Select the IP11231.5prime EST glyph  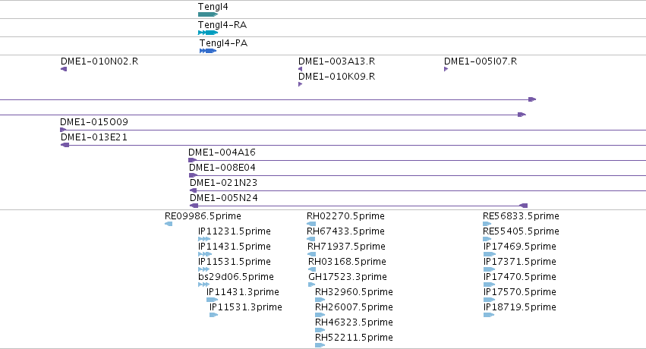(204, 239)
